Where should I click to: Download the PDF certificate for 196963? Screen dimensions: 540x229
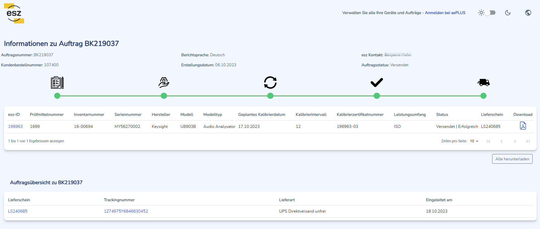click(523, 126)
